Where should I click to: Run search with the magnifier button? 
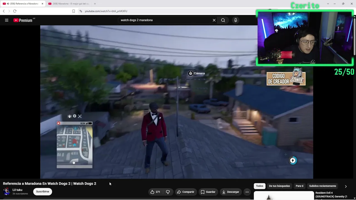(223, 20)
